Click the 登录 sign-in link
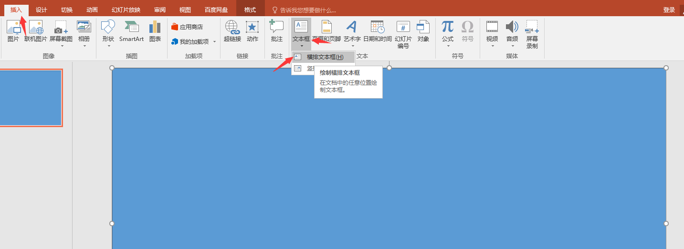This screenshot has height=249, width=684. [x=669, y=10]
